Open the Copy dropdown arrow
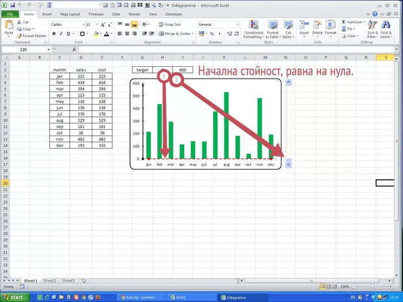The width and height of the screenshot is (403, 302). point(33,29)
